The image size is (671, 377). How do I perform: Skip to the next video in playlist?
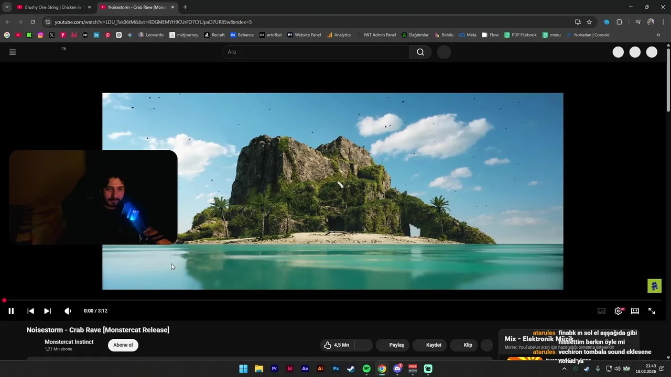pos(47,311)
